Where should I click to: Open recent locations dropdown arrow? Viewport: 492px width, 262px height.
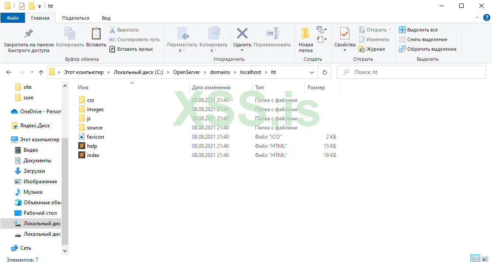click(32, 72)
